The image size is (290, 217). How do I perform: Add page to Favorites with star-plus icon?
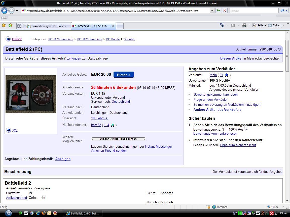10,25
